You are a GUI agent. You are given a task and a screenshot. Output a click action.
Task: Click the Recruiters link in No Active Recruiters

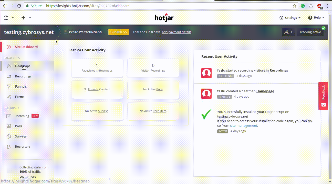point(159,111)
